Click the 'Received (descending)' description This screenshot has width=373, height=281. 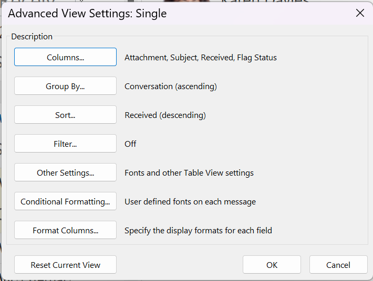165,115
